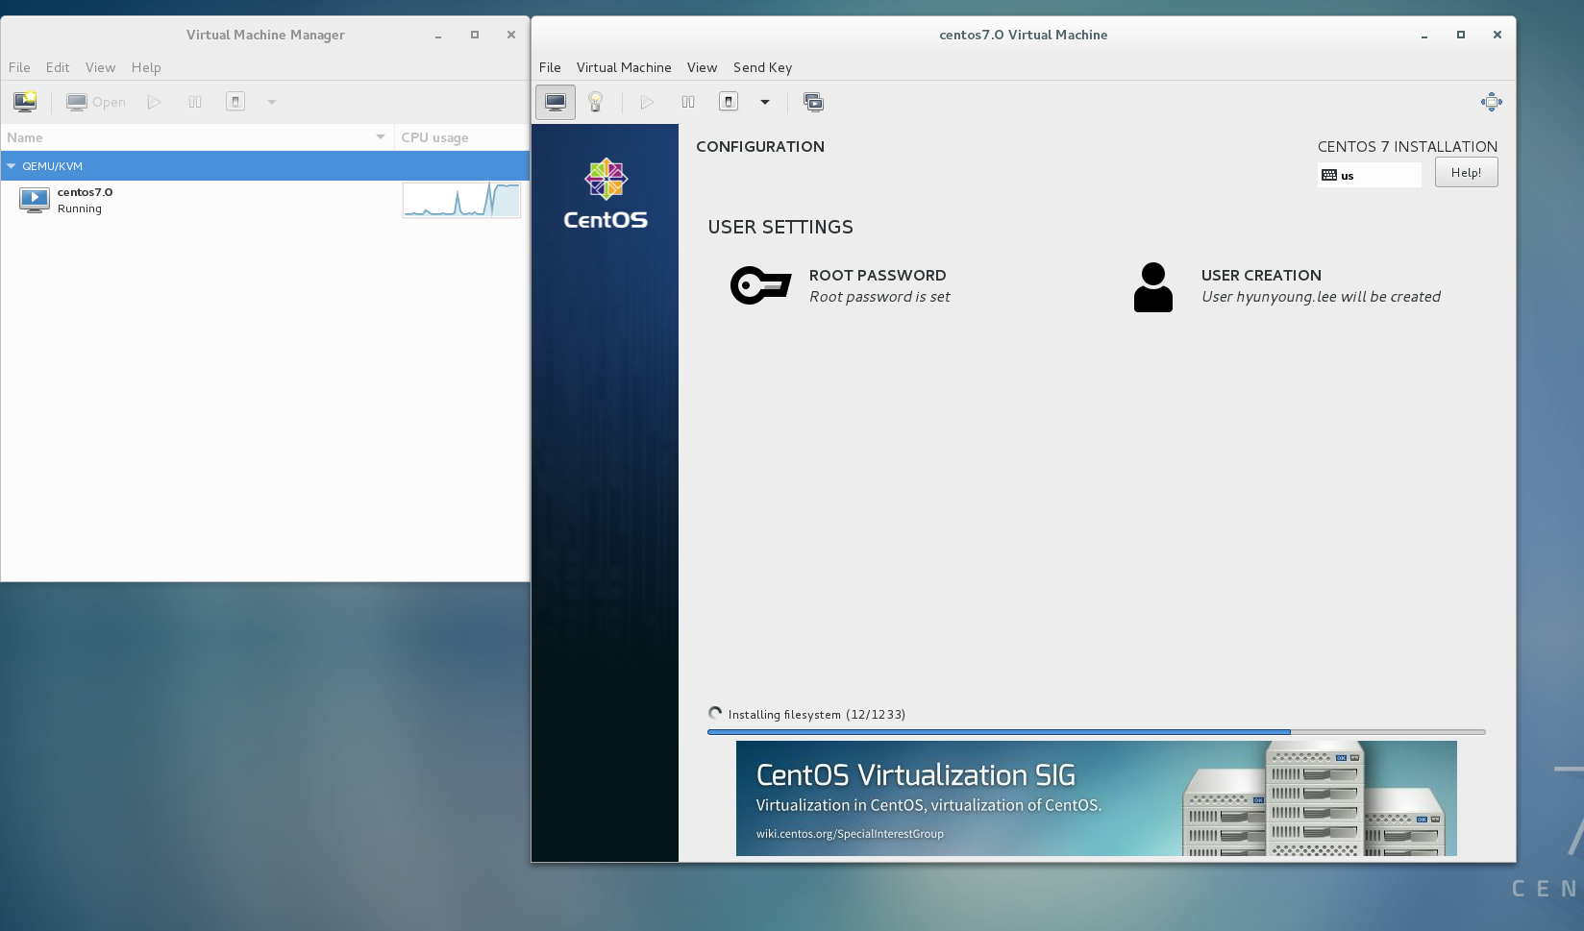Click the run (play) icon in Virtual Machine Manager
The width and height of the screenshot is (1584, 931).
(154, 102)
